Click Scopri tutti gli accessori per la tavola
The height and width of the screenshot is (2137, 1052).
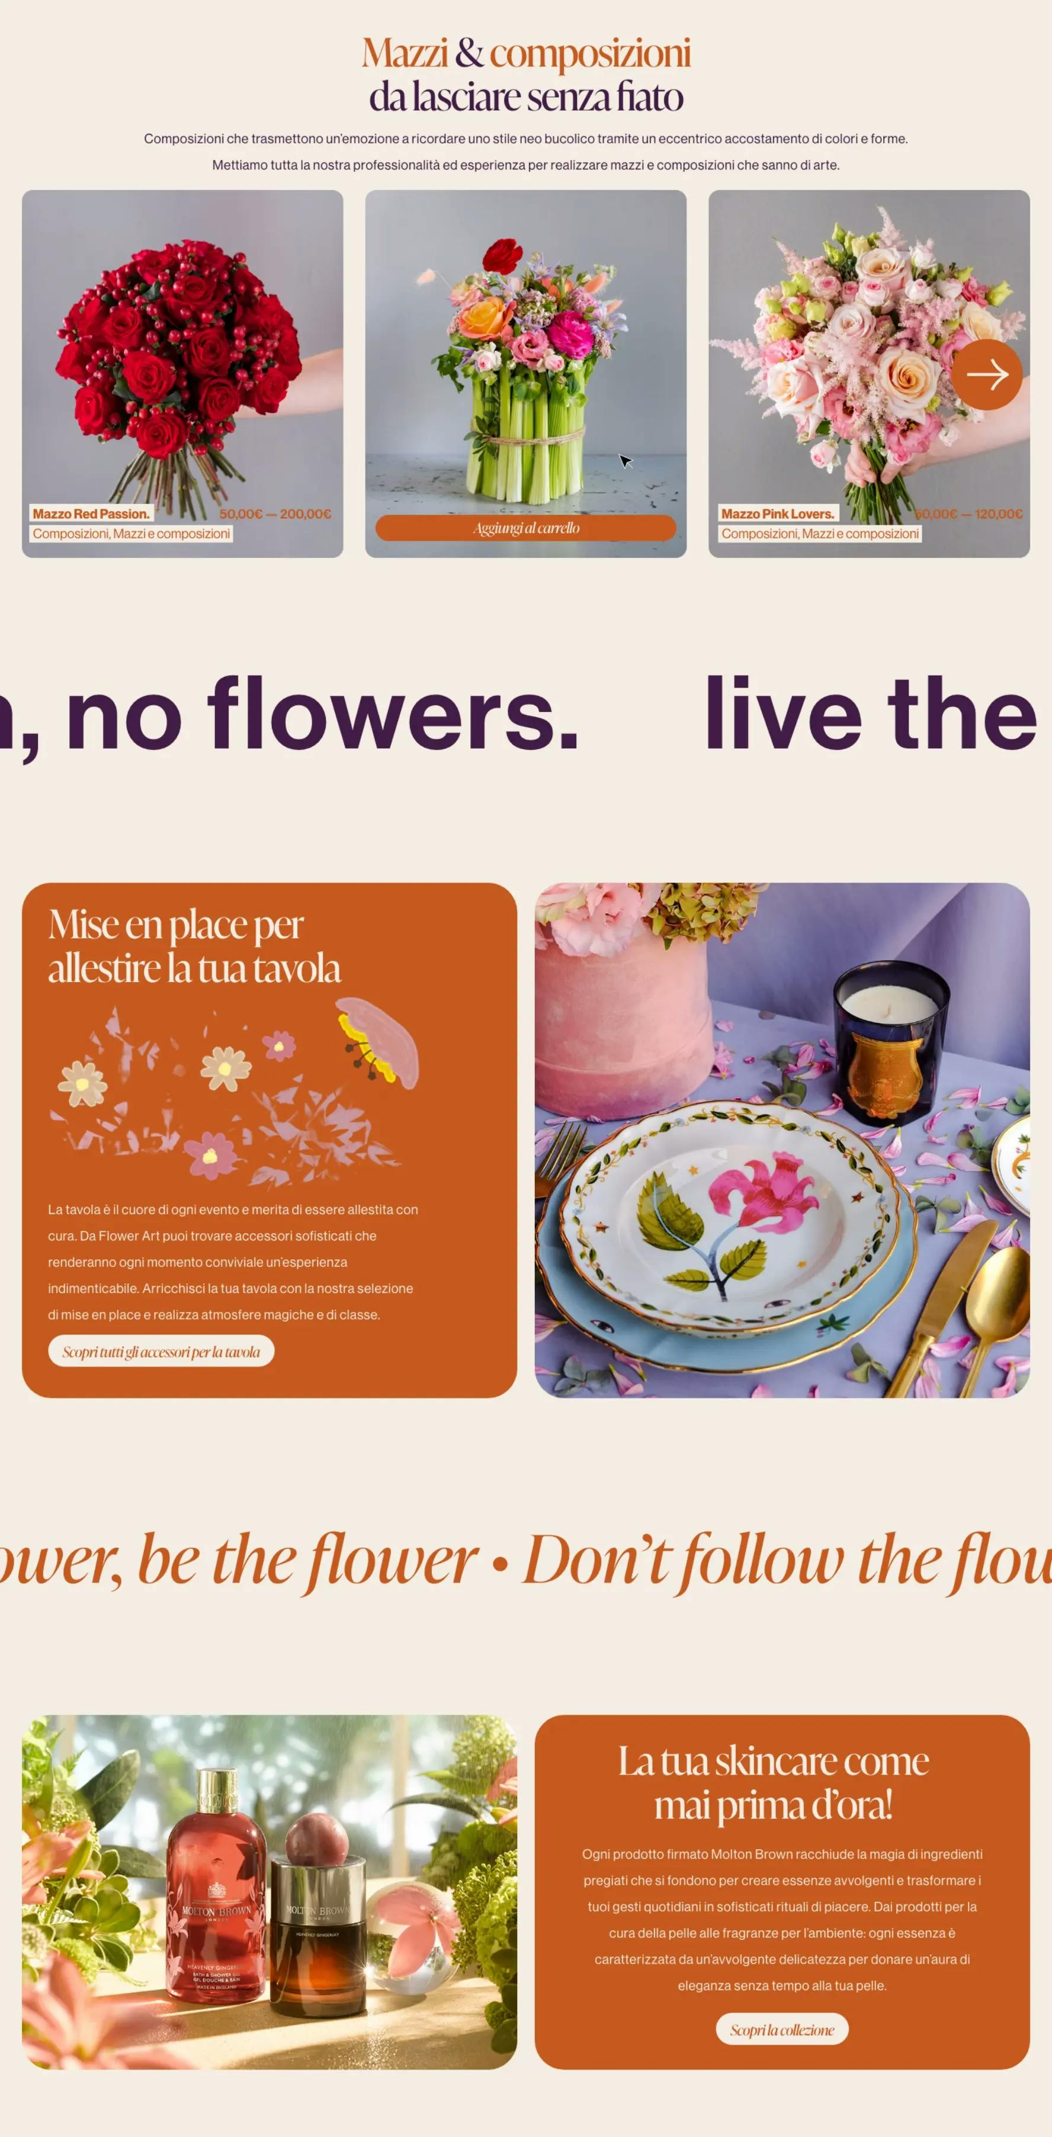pos(161,1350)
